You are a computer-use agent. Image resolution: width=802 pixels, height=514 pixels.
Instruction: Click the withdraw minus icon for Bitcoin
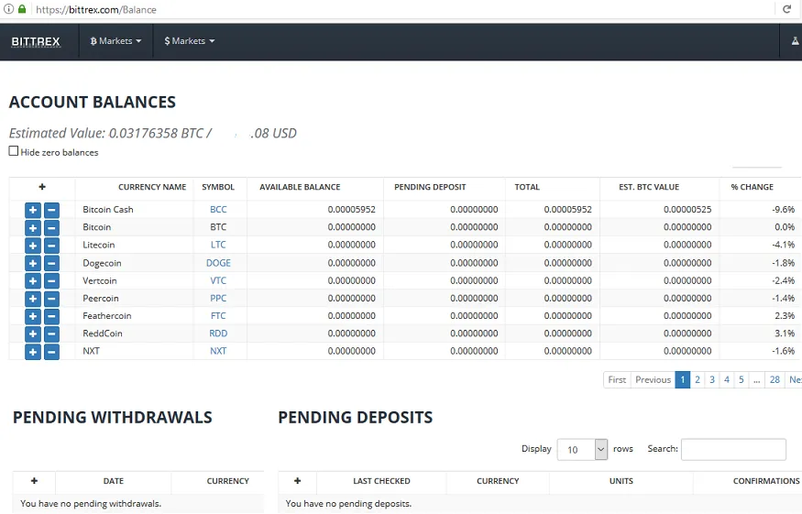pyautogui.click(x=51, y=228)
